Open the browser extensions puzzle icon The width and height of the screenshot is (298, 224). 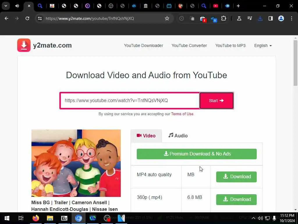224,18
